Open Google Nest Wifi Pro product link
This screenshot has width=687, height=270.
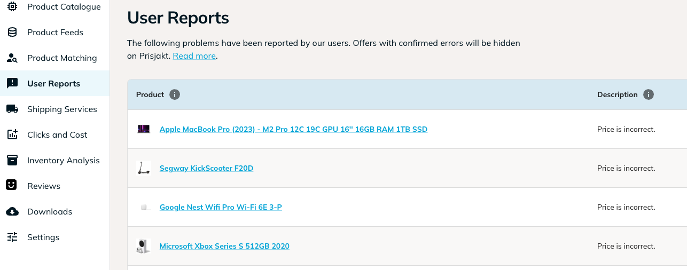[x=221, y=208]
